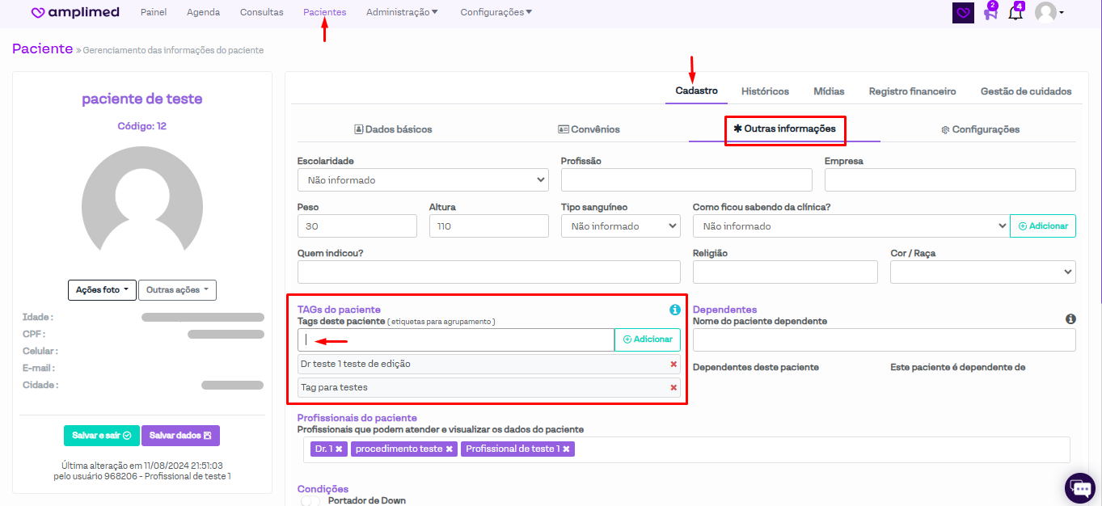Remove 'Dr. 1' from patient professionals
This screenshot has height=506, width=1102.
click(339, 449)
